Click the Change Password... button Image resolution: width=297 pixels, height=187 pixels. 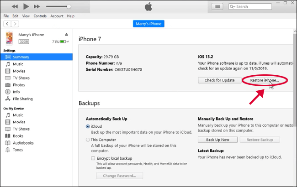coord(120,176)
